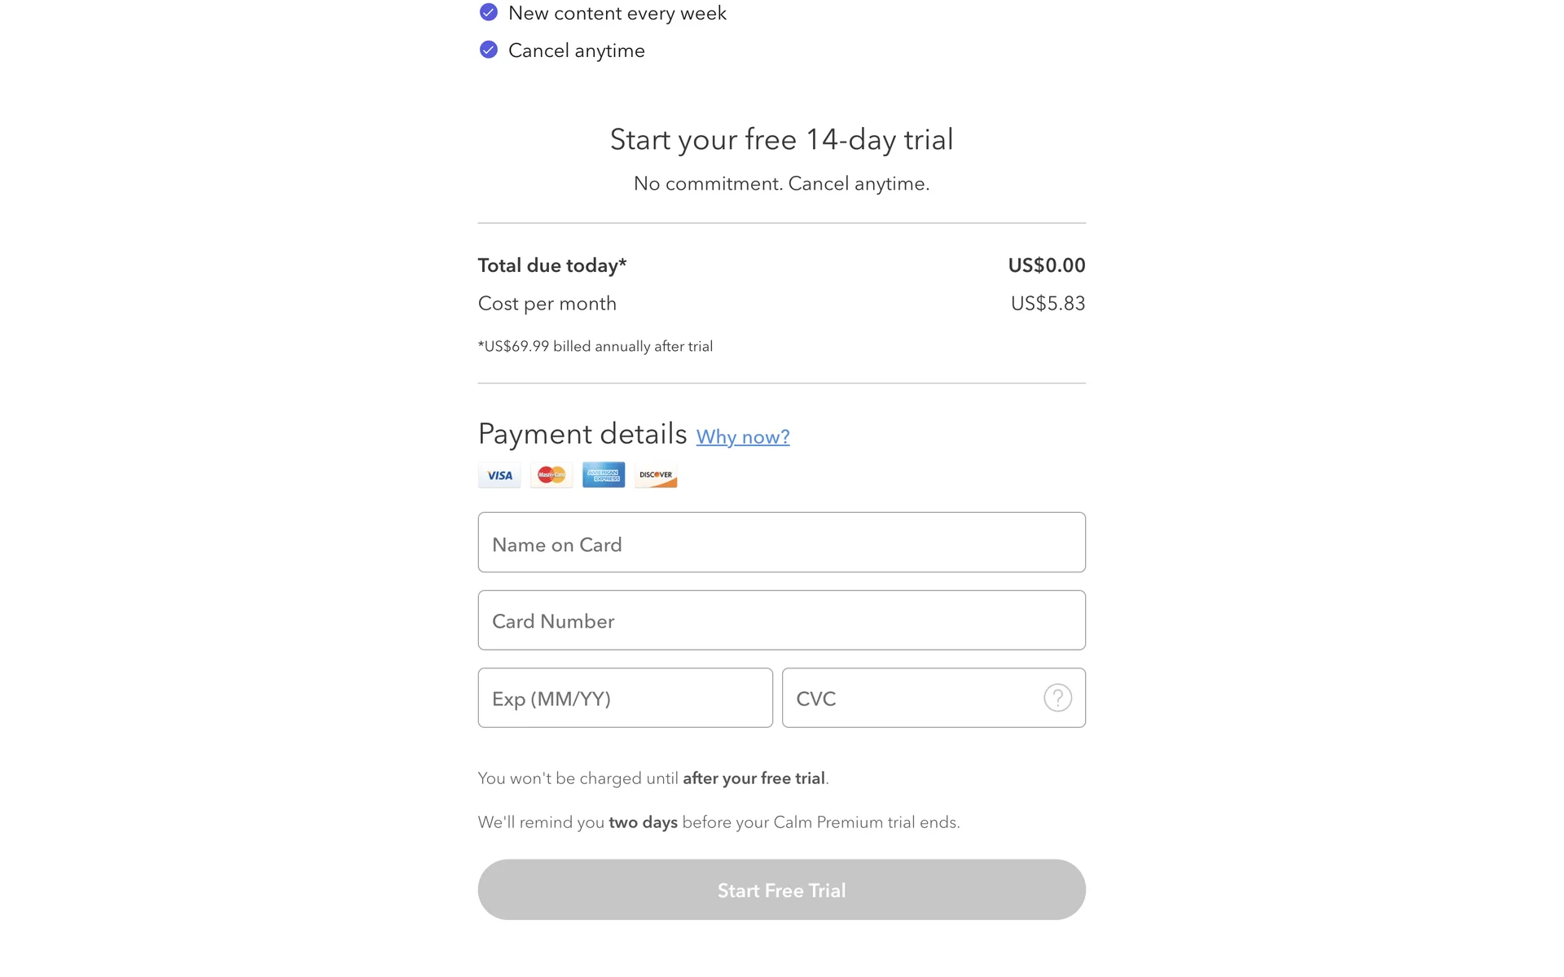The image size is (1564, 977).
Task: Click the Discover card logo
Action: click(x=656, y=475)
